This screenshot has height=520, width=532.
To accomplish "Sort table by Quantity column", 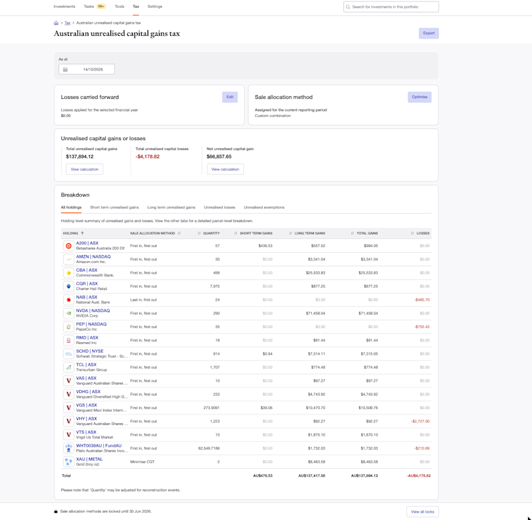I will point(208,233).
